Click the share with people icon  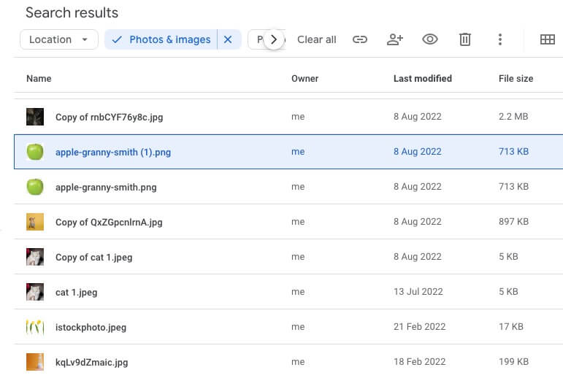[x=395, y=39]
